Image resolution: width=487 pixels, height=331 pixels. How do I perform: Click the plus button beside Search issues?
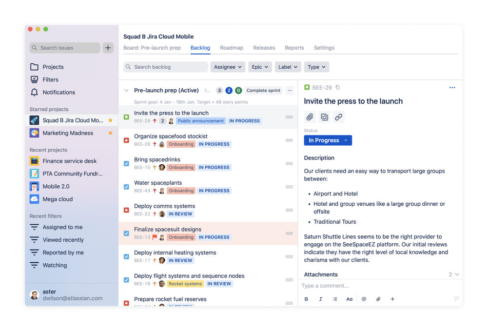(x=108, y=48)
